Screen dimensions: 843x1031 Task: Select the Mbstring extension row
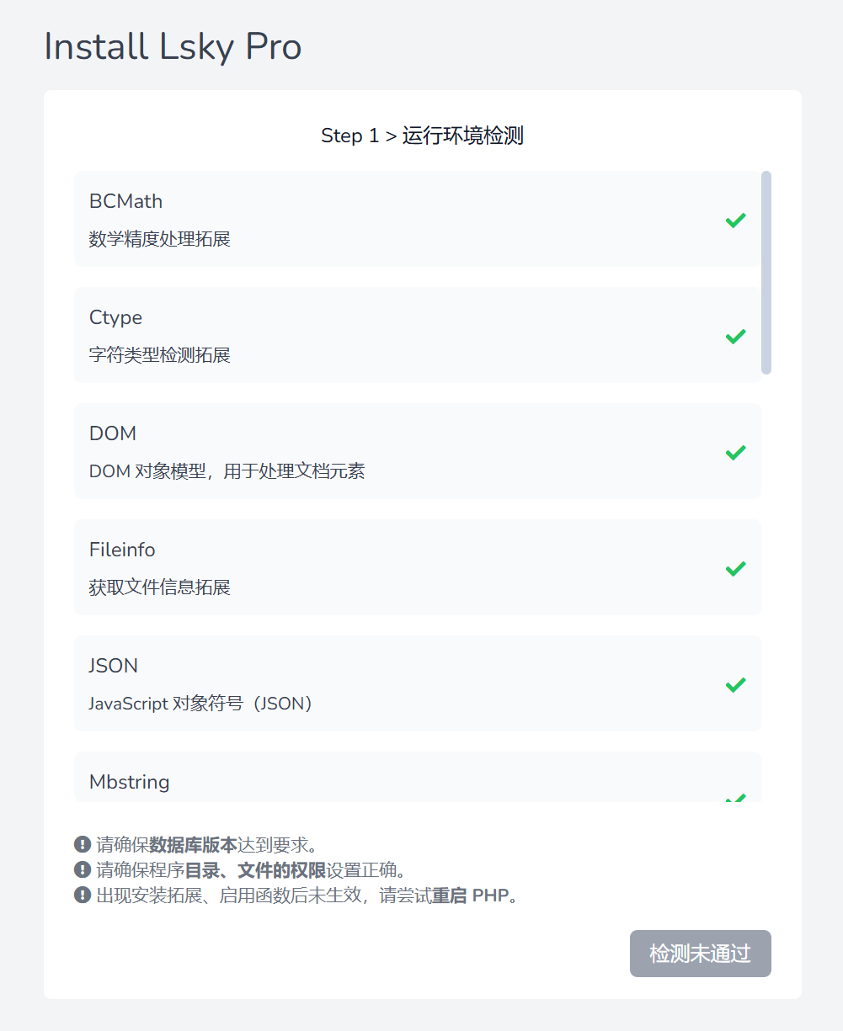[x=418, y=777]
